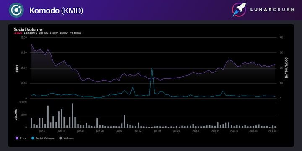Toggle the Price series in the legend
This screenshot has width=302, height=151.
(x=21, y=138)
